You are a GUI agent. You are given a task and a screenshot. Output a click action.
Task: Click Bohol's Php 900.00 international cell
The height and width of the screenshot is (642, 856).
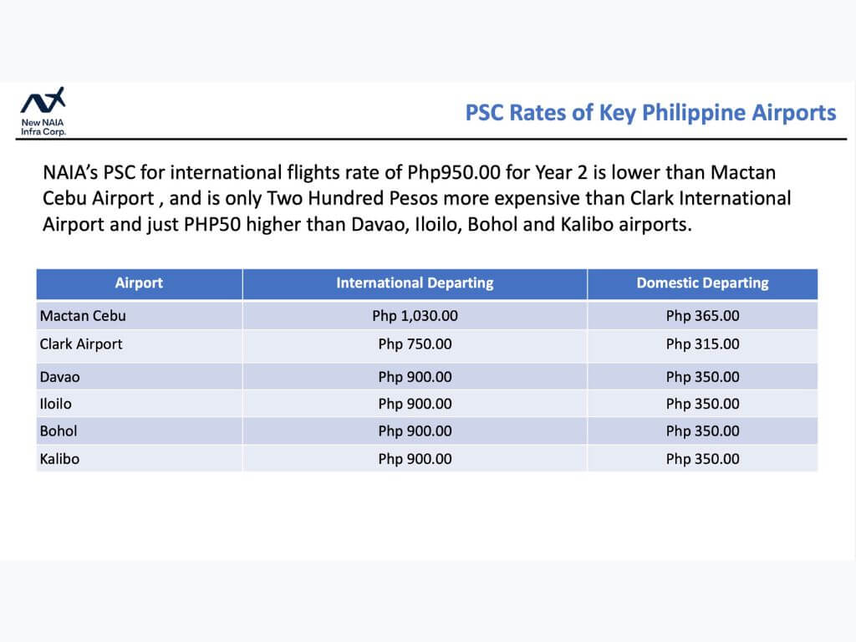coord(415,431)
